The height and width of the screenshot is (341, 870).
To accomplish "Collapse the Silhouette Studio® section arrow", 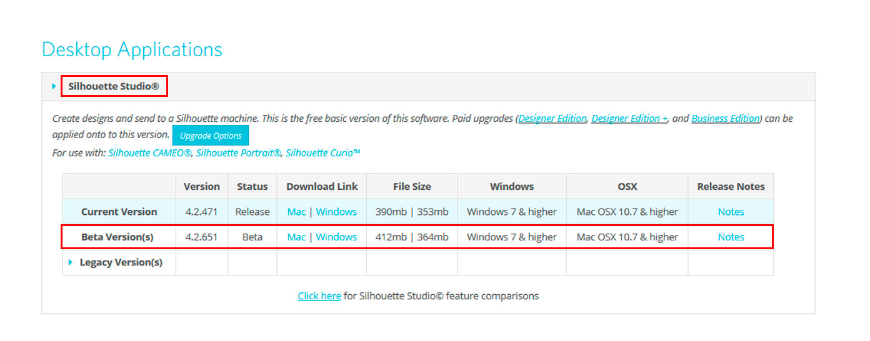I will click(54, 86).
